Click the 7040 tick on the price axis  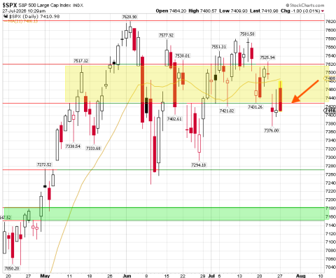[x=330, y=267]
